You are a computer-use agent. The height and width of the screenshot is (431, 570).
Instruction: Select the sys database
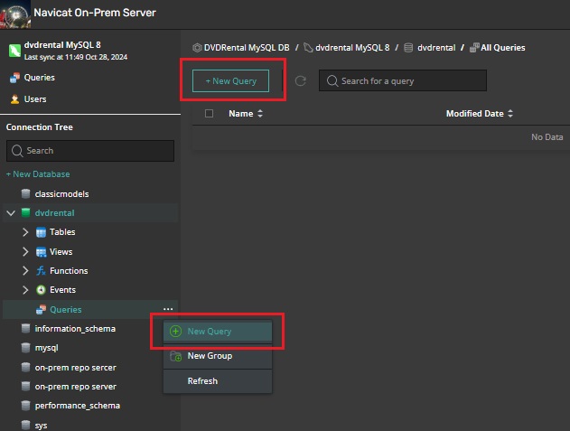click(x=41, y=426)
